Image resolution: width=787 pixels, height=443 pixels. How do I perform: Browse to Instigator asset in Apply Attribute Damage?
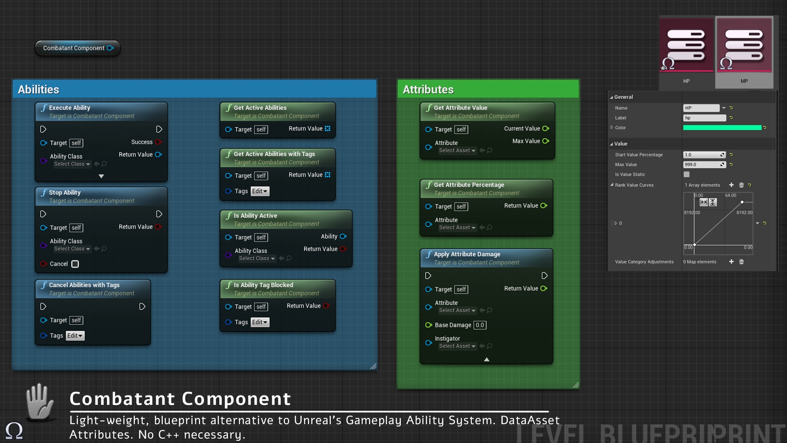(489, 346)
